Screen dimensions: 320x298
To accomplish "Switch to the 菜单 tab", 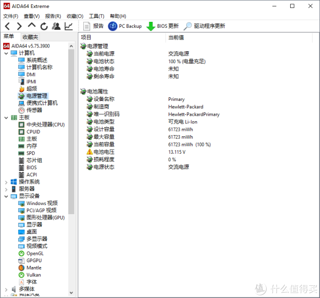I will click(x=9, y=37).
